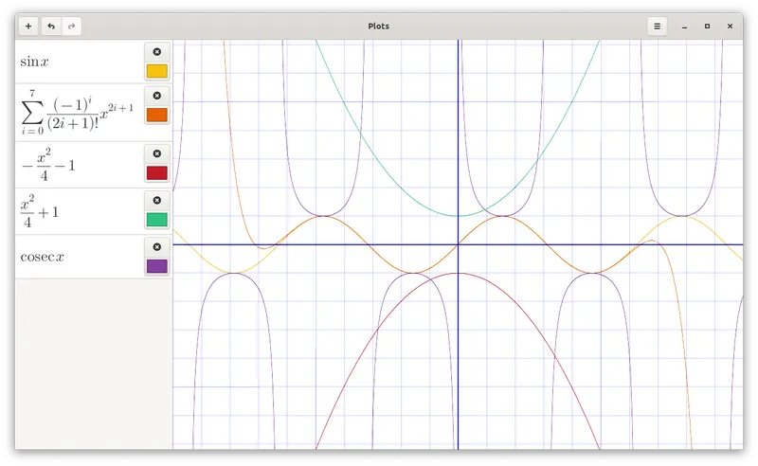Change the orange color of the series formula
758x466 pixels.
pyautogui.click(x=157, y=115)
